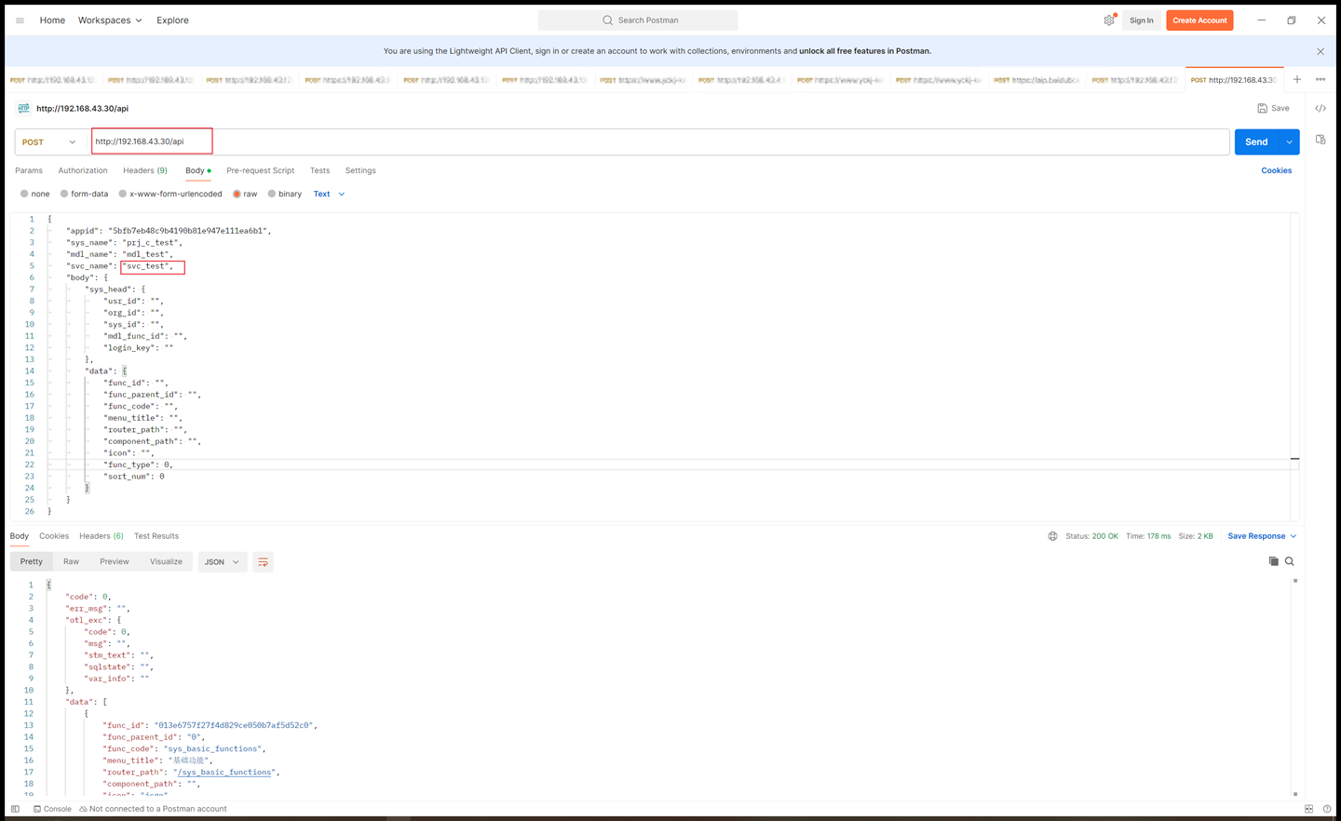Select the x-www-form-urlencoded body type
Screen dimensions: 1341x821
pyautogui.click(x=170, y=195)
